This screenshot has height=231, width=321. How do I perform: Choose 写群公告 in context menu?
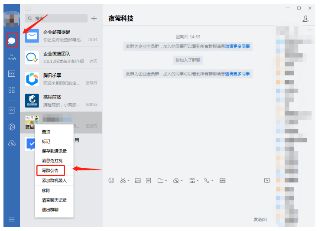[54, 171]
